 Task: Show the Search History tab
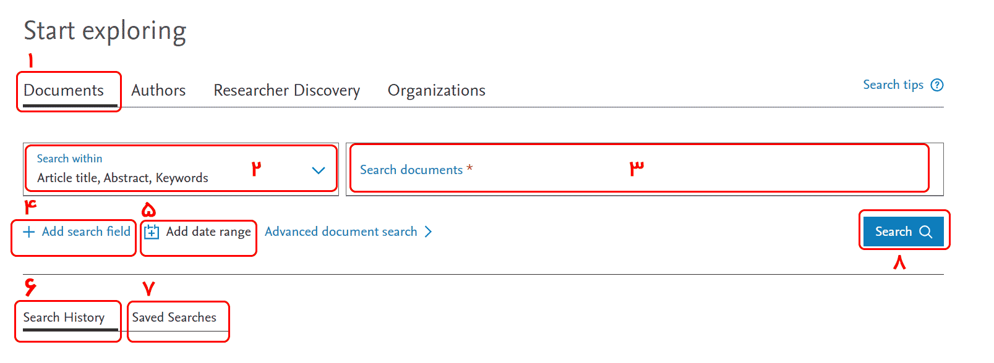pos(64,317)
